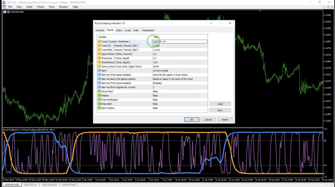335x187 pixels.
Task: Click the Sharpness row icon
Action: [x=99, y=58]
